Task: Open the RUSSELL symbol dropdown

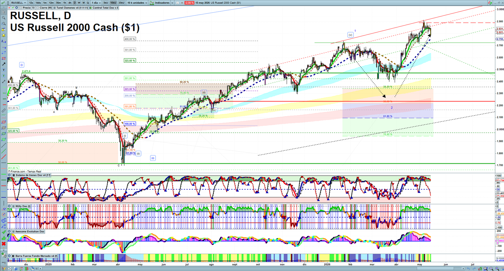Action: click(19, 3)
